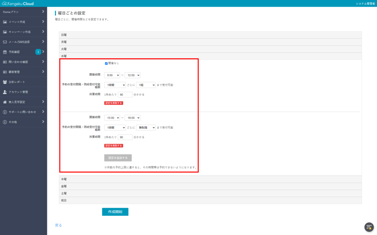
Task: Open the 1時間 interval dropdown beside 無制限
Action: coord(115,128)
